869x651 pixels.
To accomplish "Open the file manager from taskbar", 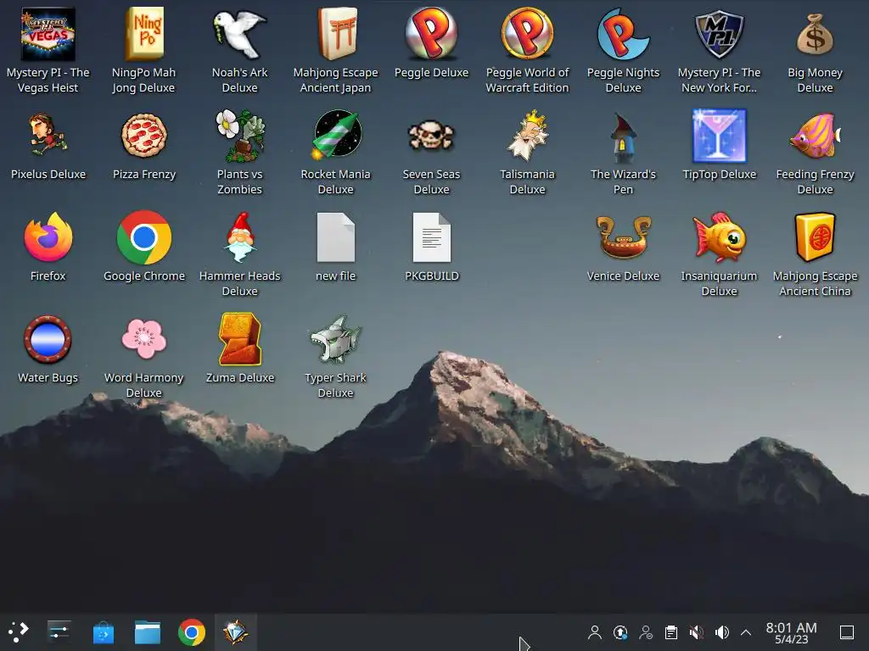I will [148, 632].
